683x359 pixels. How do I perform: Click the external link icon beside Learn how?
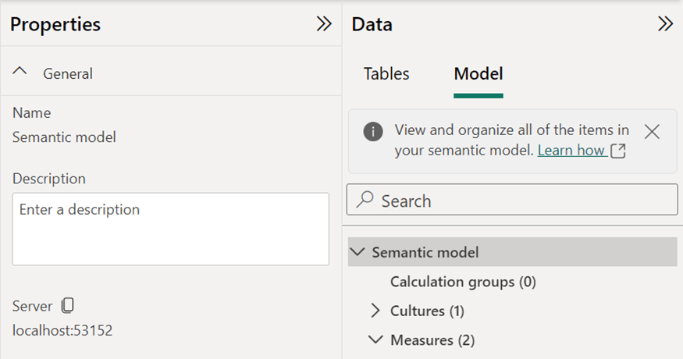[x=618, y=151]
